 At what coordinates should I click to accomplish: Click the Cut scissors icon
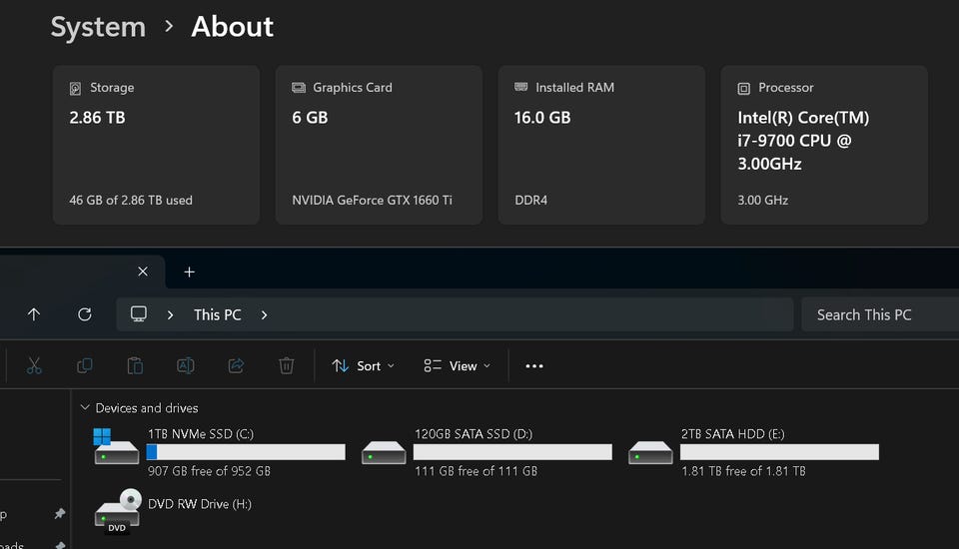coord(34,365)
